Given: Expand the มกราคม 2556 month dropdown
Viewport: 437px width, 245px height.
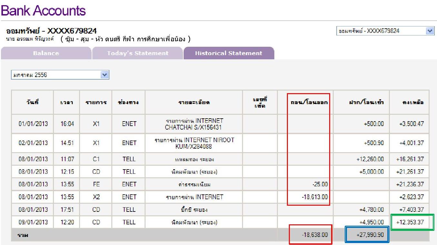Looking at the screenshot, I should pyautogui.click(x=60, y=75).
